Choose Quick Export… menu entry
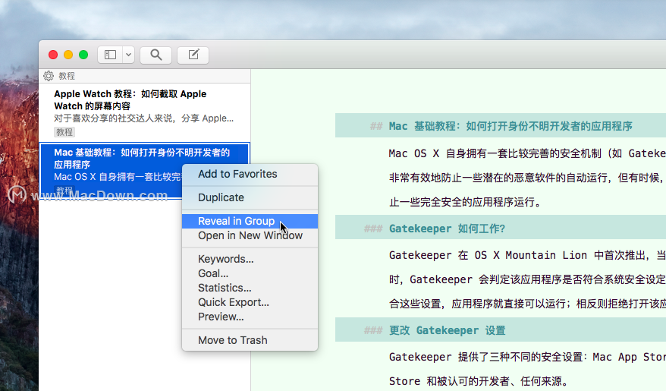 (250, 302)
